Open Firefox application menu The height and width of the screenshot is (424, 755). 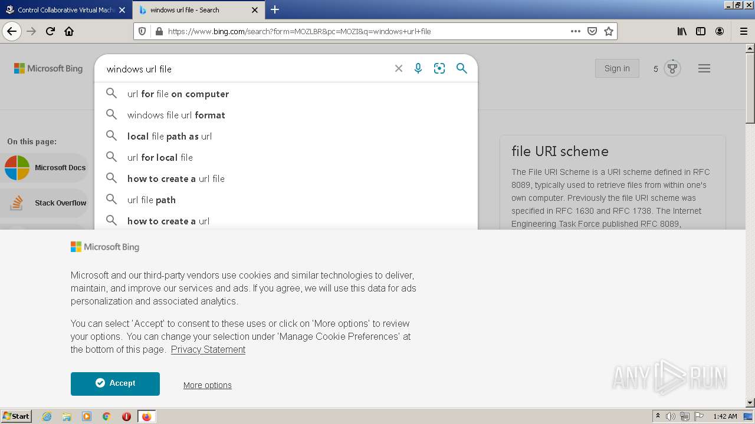click(x=743, y=31)
